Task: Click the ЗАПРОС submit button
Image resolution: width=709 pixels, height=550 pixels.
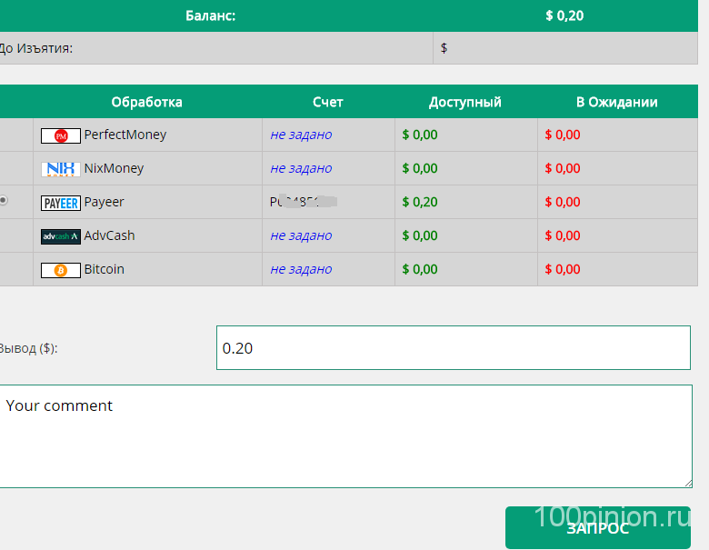Action: (x=598, y=527)
